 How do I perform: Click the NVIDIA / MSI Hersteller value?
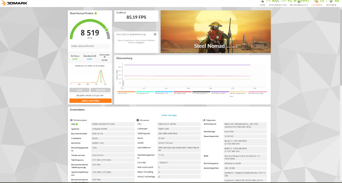pyautogui.click(x=113, y=143)
